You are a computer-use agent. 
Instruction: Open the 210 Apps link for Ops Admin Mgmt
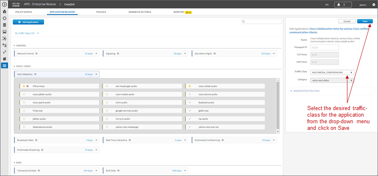[x=266, y=54]
